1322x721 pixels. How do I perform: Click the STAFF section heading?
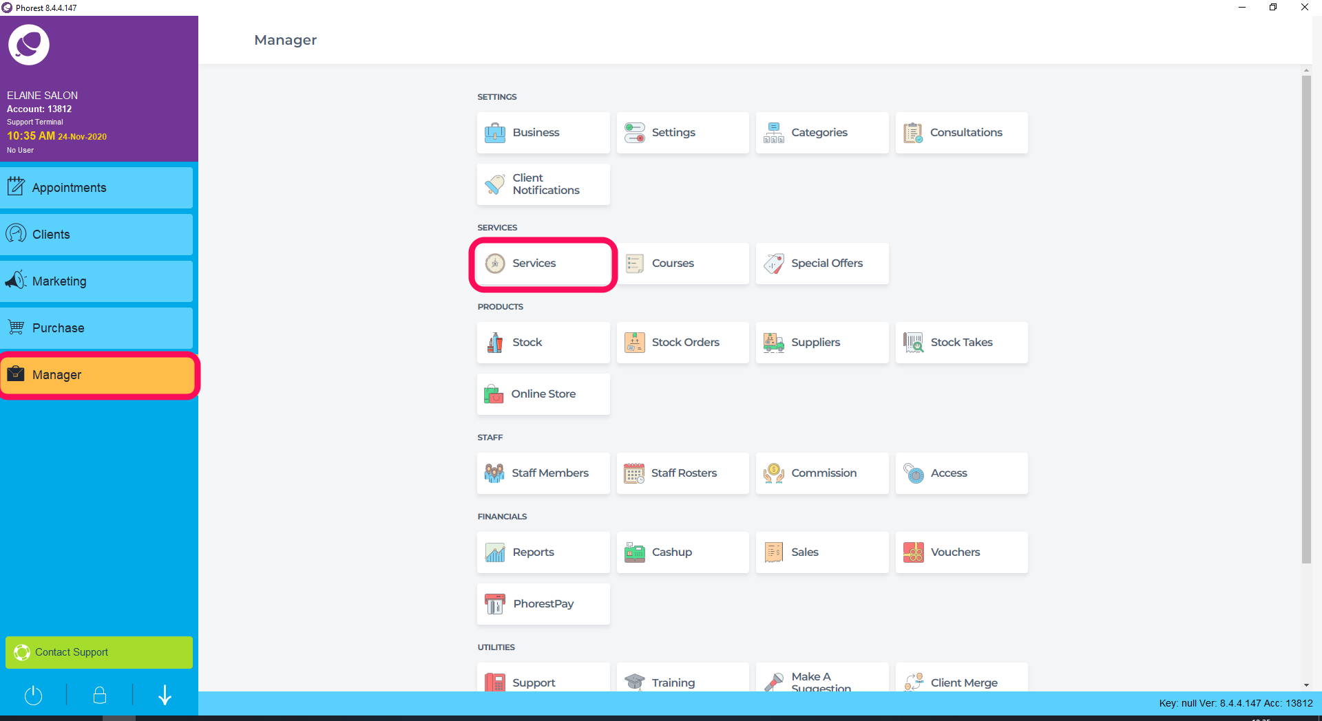pyautogui.click(x=490, y=438)
